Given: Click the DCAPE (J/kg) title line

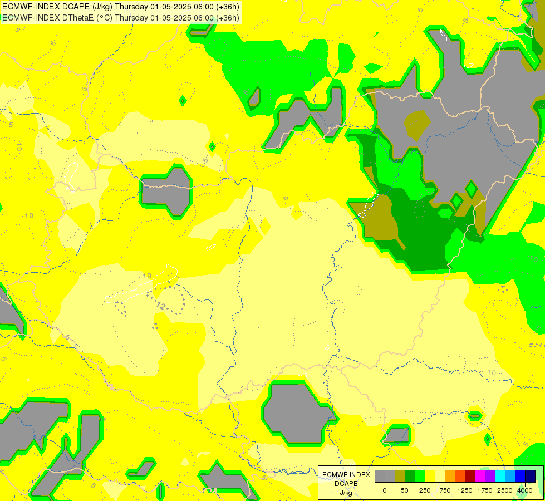Looking at the screenshot, I should tap(121, 7).
